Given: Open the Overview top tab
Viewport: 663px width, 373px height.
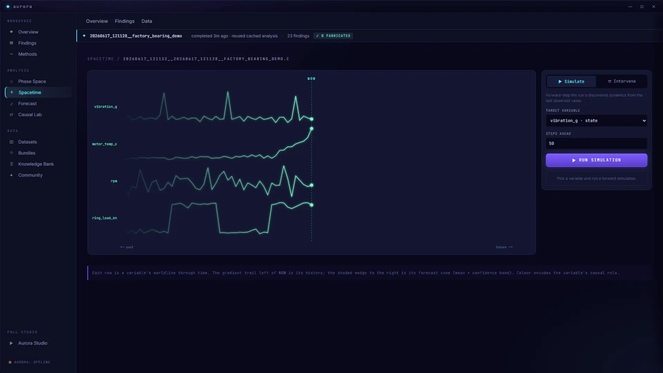Looking at the screenshot, I should tap(97, 21).
